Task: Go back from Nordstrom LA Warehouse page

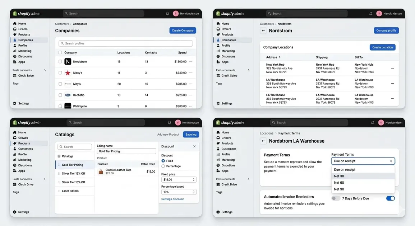Action: [263, 141]
